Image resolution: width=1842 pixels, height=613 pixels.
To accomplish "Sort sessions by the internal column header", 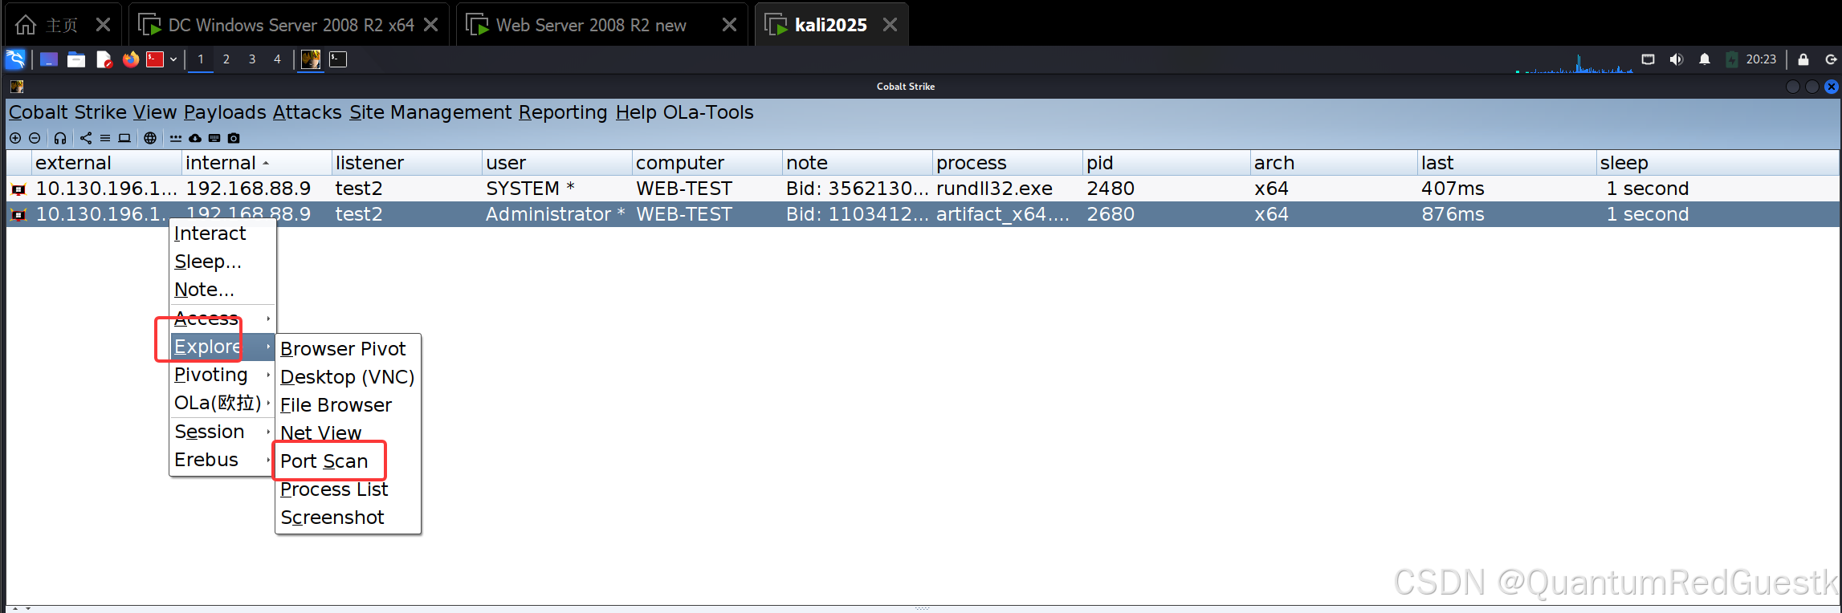I will 256,163.
